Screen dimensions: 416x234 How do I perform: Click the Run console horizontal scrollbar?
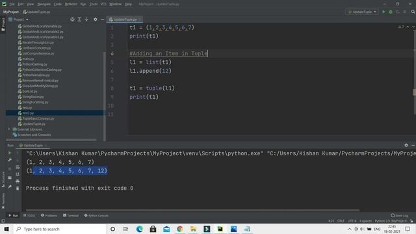coord(192,211)
